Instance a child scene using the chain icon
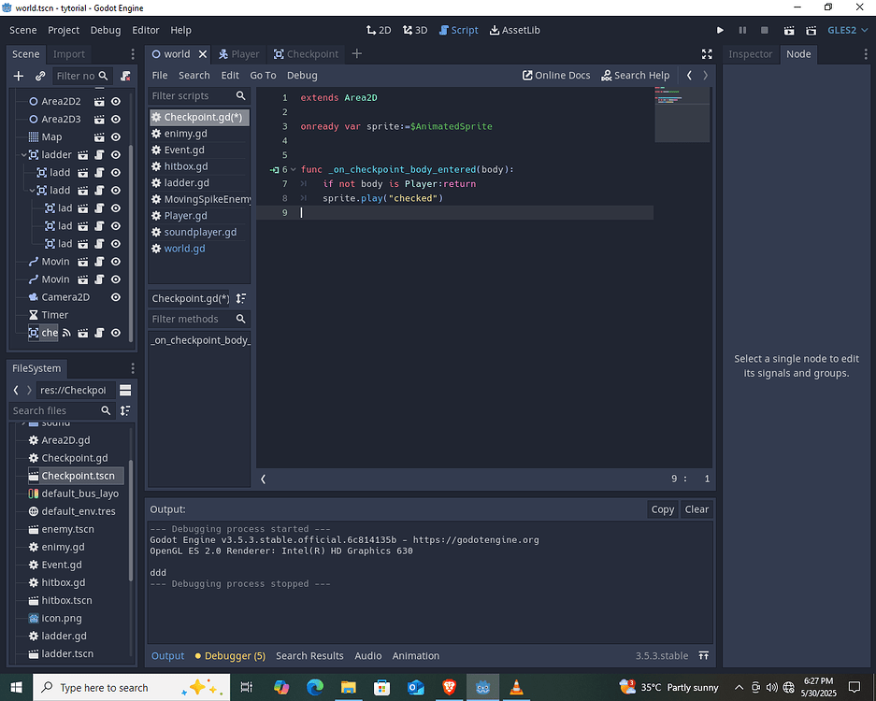The image size is (876, 701). 39,76
